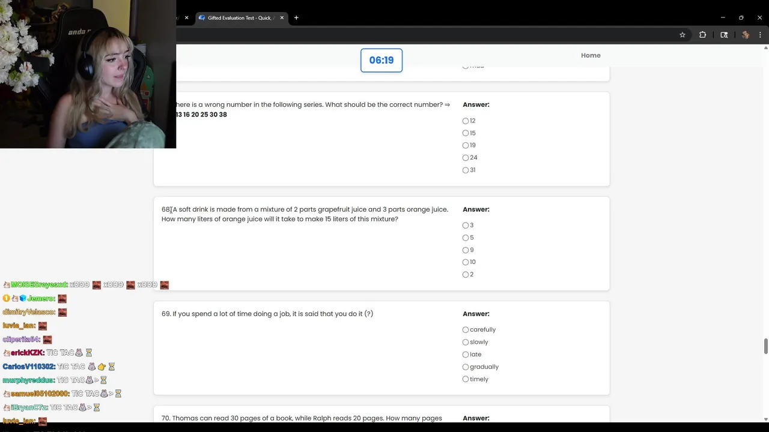Click chat username CarlosV110302
Image resolution: width=769 pixels, height=432 pixels.
point(29,367)
